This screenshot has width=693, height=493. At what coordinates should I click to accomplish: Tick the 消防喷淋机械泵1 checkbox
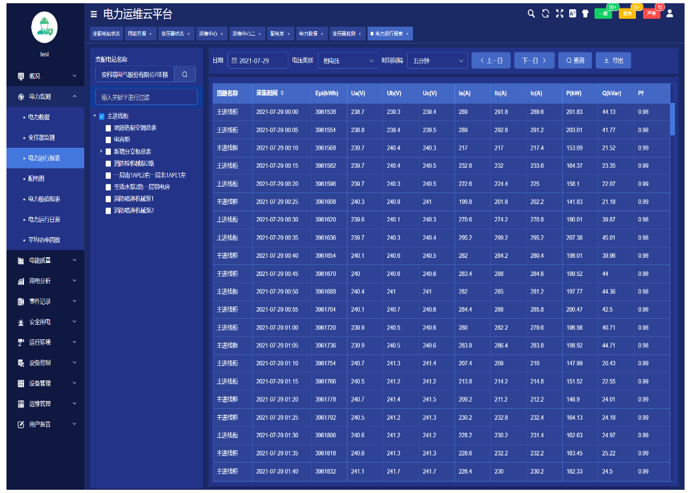click(x=108, y=198)
